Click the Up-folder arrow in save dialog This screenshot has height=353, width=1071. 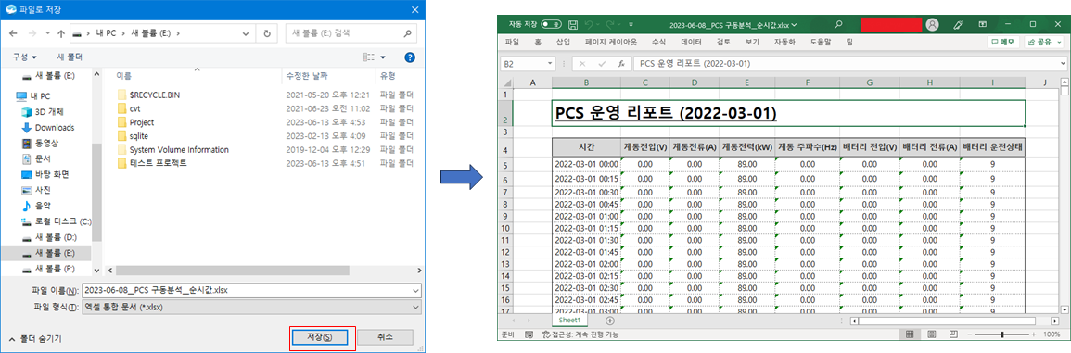tap(61, 32)
